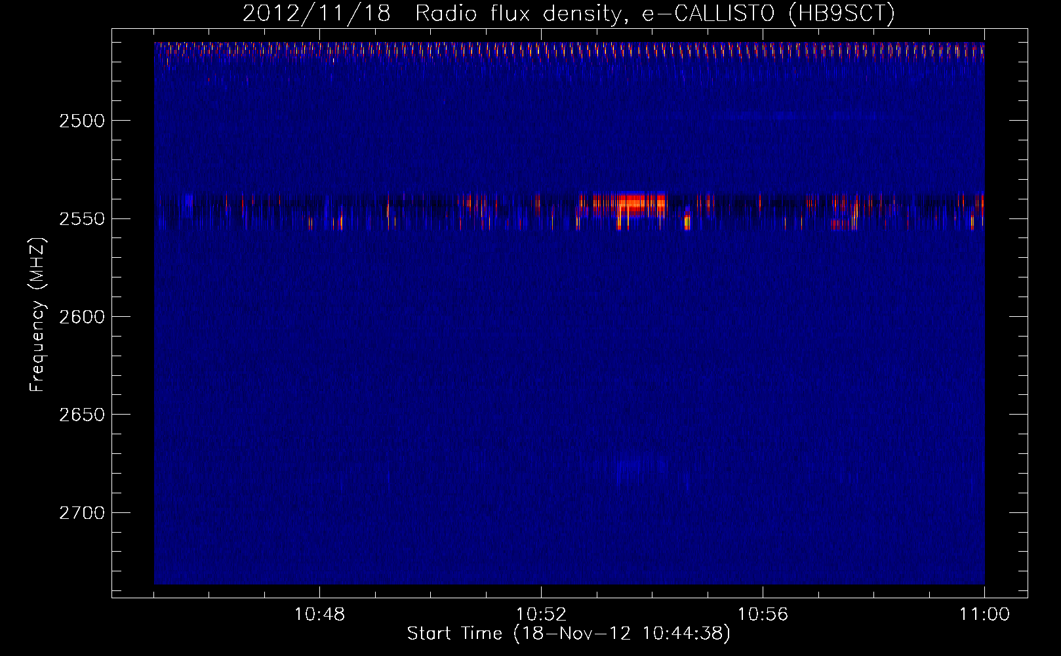1061x656 pixels.
Task: Click the 2550 frequency tick label
Action: [x=82, y=218]
